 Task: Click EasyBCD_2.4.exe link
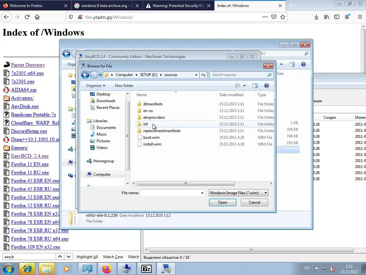(x=30, y=156)
